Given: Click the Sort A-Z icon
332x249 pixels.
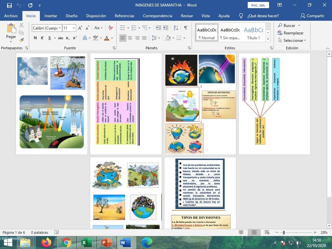Looking at the screenshot, I should pyautogui.click(x=176, y=28).
